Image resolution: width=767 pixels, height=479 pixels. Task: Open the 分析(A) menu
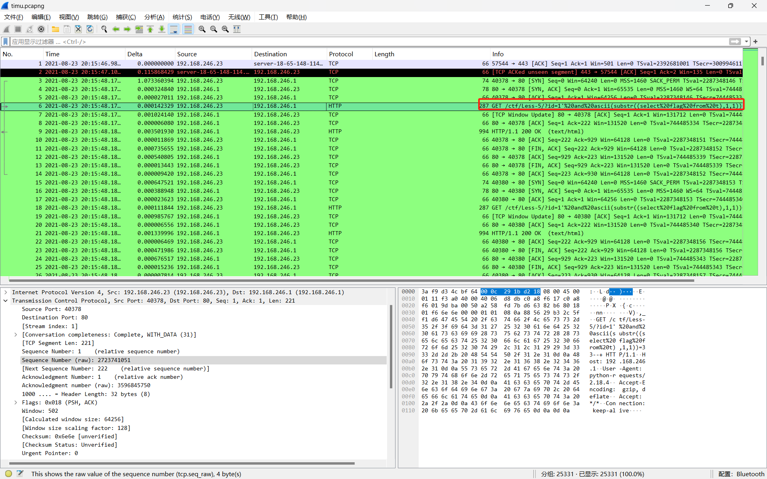(154, 17)
